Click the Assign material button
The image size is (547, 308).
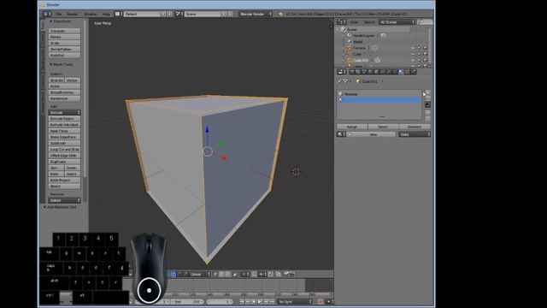pyautogui.click(x=352, y=127)
